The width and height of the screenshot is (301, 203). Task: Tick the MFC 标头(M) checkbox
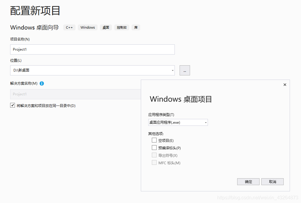154,162
